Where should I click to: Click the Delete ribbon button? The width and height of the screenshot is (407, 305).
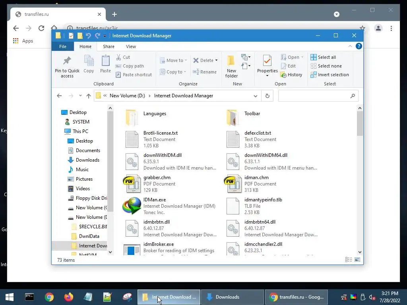coord(203,60)
